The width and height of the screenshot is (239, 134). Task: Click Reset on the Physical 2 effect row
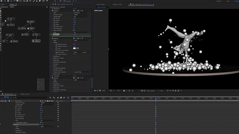pyautogui.click(x=75, y=9)
